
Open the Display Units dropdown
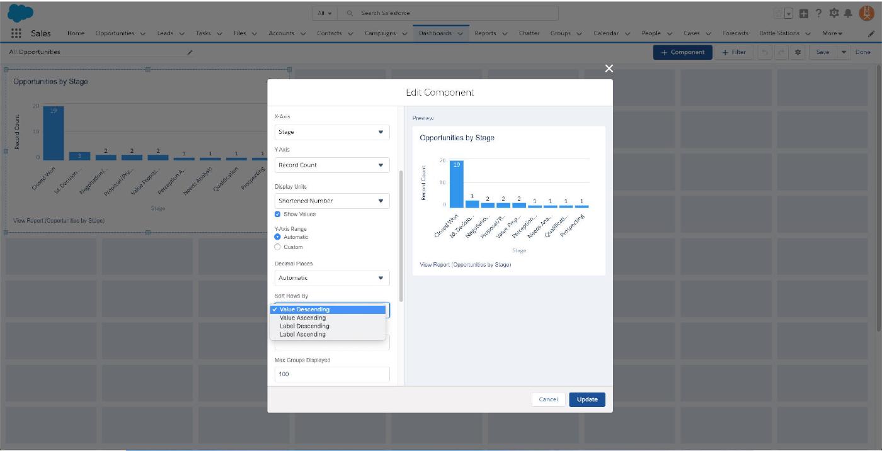[x=332, y=201]
